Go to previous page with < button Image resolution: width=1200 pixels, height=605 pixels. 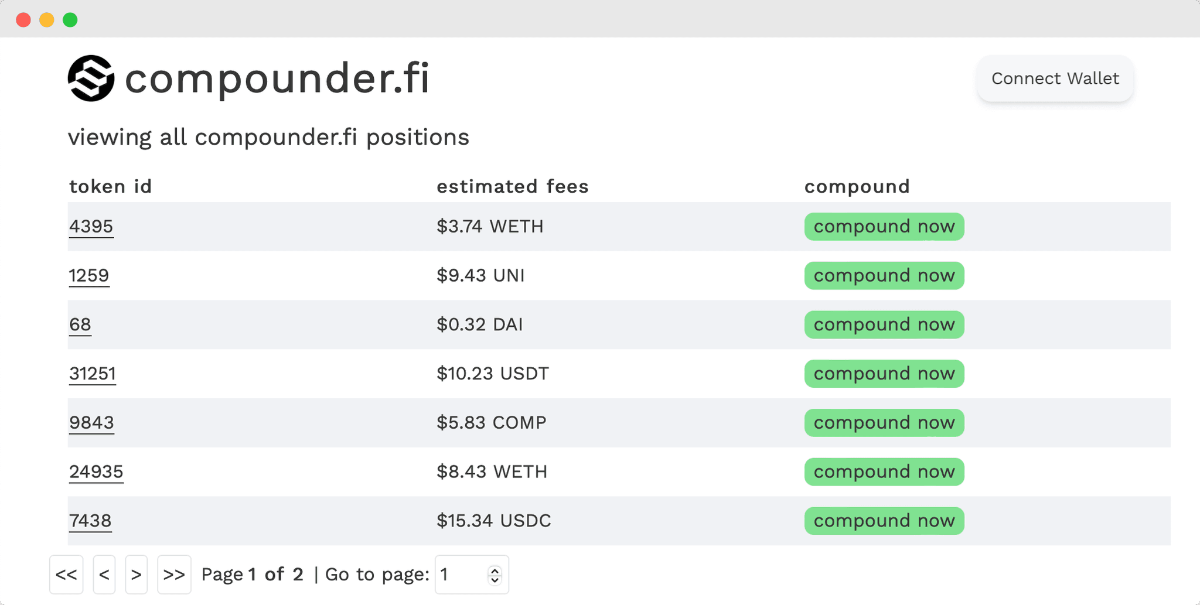click(104, 575)
